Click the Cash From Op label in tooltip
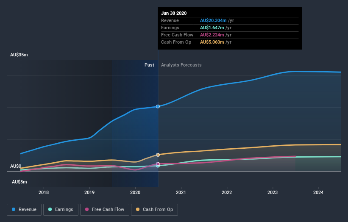 click(176, 42)
